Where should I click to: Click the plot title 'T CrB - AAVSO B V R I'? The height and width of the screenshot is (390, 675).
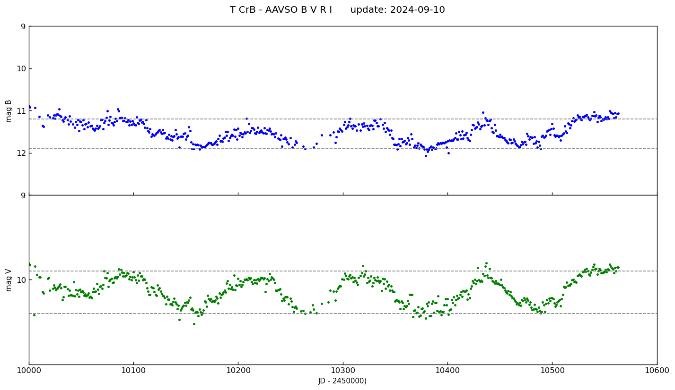point(281,10)
